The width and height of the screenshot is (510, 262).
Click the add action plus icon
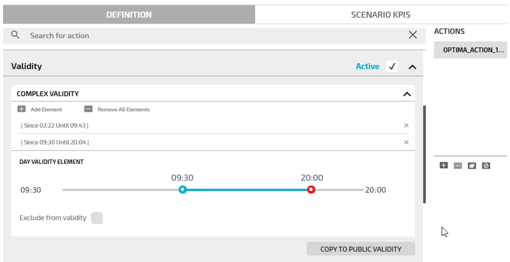coord(444,166)
